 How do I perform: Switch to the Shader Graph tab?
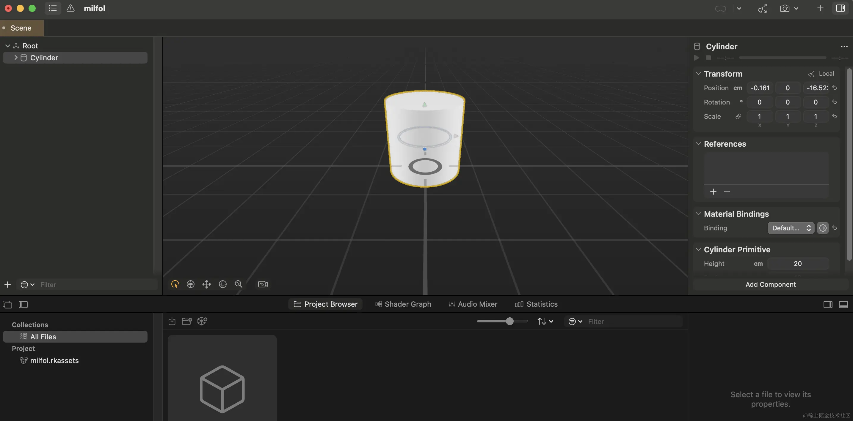pos(403,304)
